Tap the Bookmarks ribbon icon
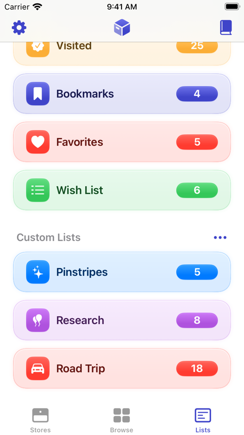Viewport: 244px width, 435px height. click(x=38, y=94)
